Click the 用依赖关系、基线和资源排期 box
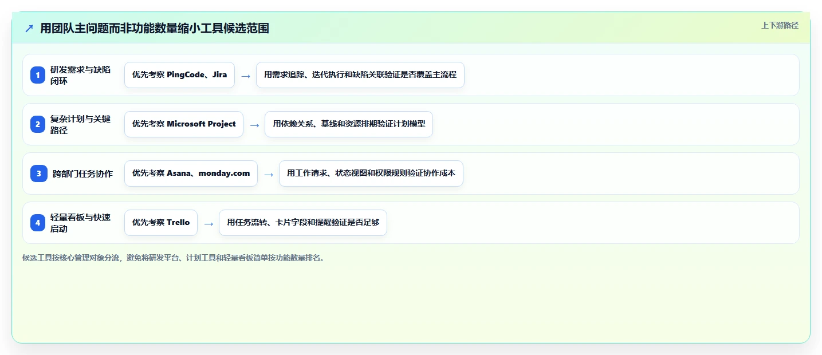Image resolution: width=822 pixels, height=355 pixels. click(x=349, y=124)
